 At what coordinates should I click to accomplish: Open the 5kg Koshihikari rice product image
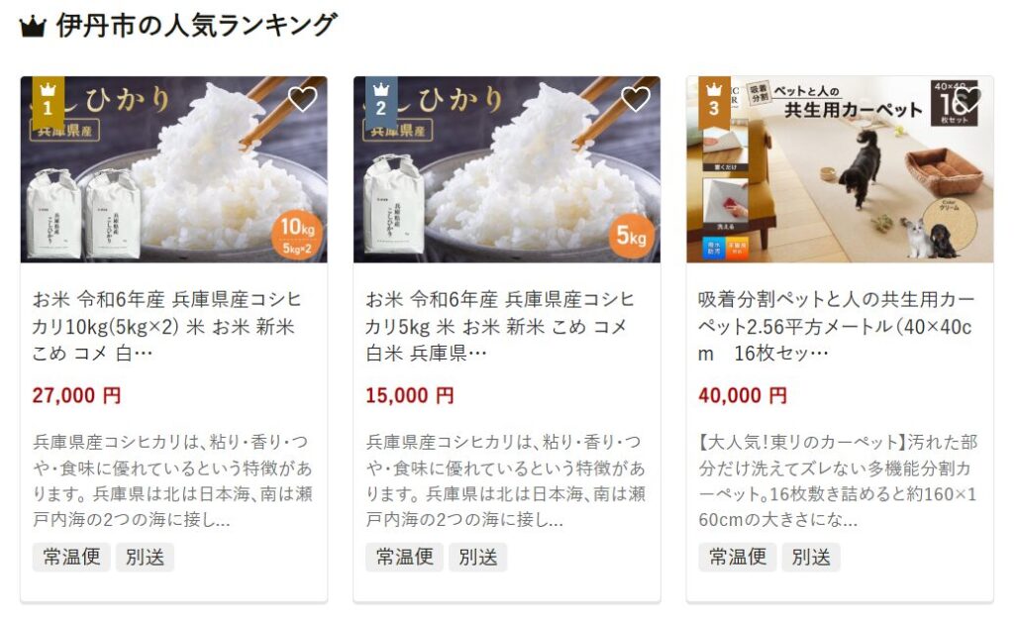(x=507, y=169)
